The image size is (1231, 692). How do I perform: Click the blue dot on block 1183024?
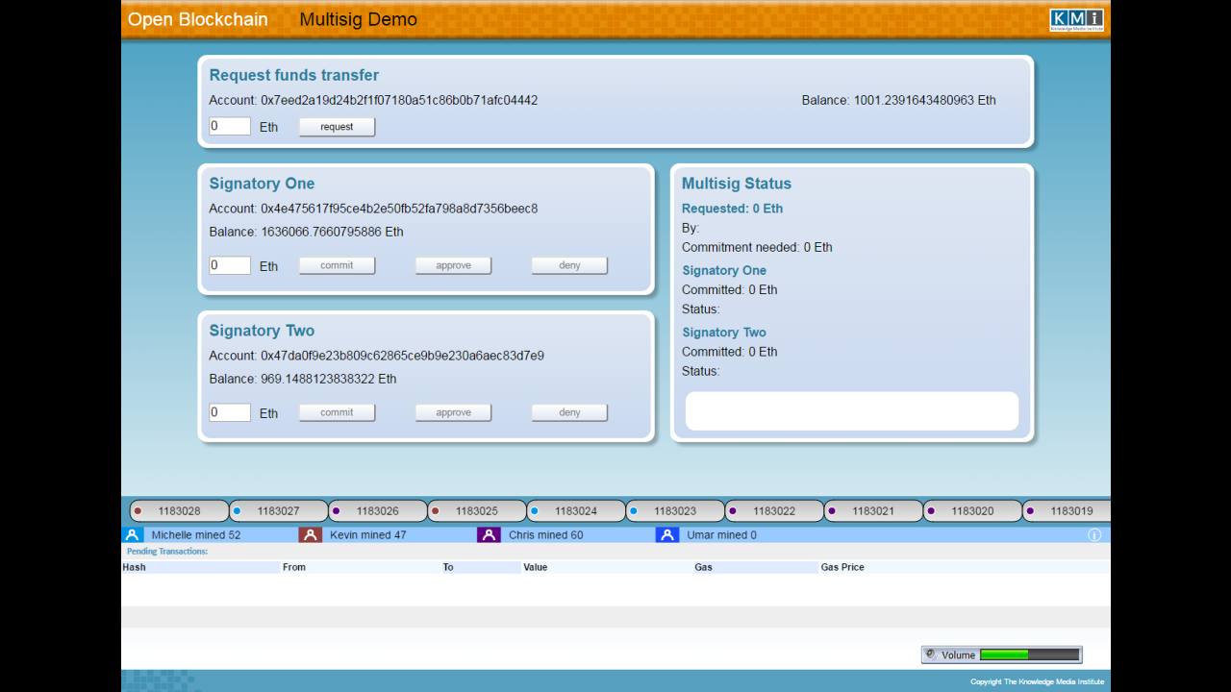pos(534,510)
